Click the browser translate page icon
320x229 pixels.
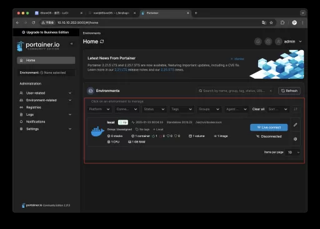(x=264, y=23)
